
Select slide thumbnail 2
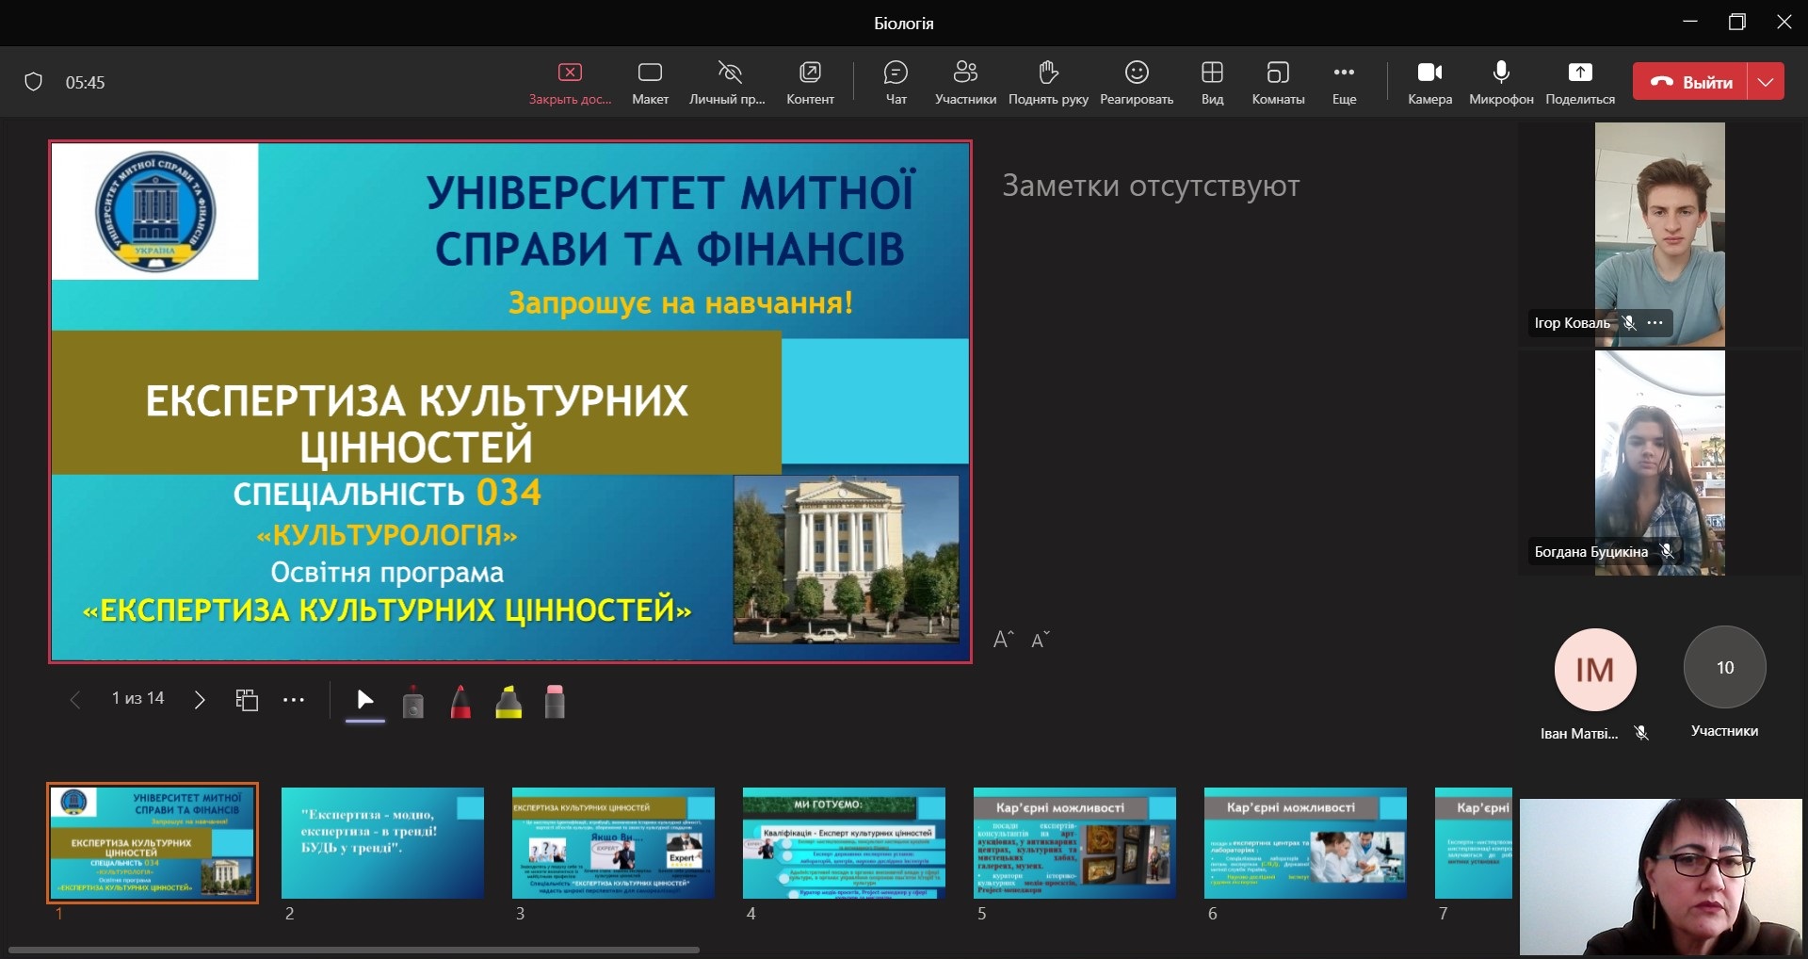click(x=382, y=843)
